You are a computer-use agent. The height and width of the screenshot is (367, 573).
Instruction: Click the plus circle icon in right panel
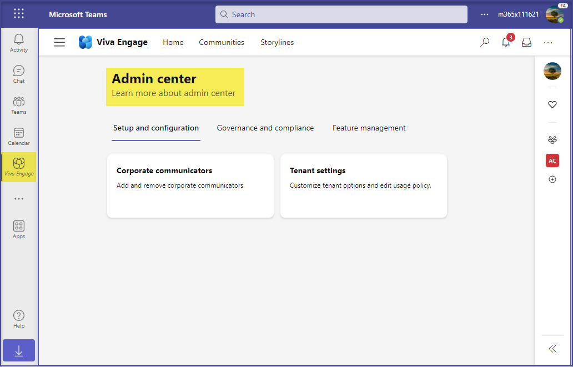point(552,180)
